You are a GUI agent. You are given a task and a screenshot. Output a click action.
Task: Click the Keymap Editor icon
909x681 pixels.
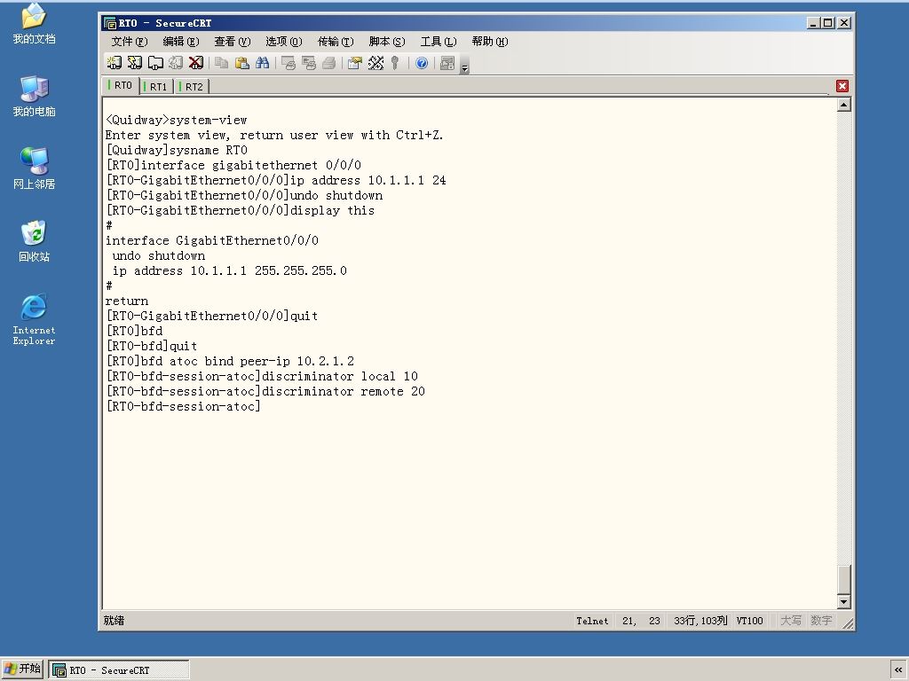[x=375, y=63]
